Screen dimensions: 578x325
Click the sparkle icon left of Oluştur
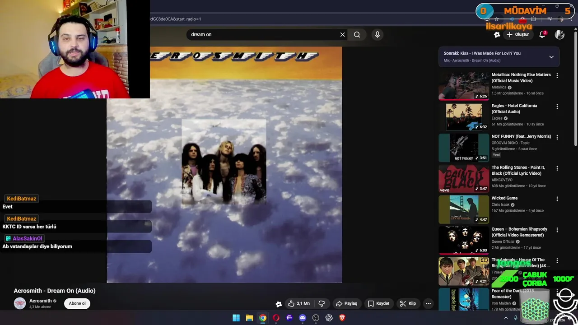(x=497, y=35)
